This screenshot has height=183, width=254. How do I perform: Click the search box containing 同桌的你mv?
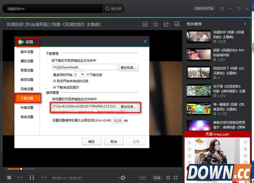tap(52, 9)
